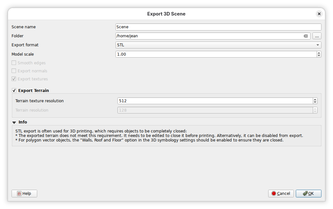Increase Model scale with up arrow

tap(319, 53)
